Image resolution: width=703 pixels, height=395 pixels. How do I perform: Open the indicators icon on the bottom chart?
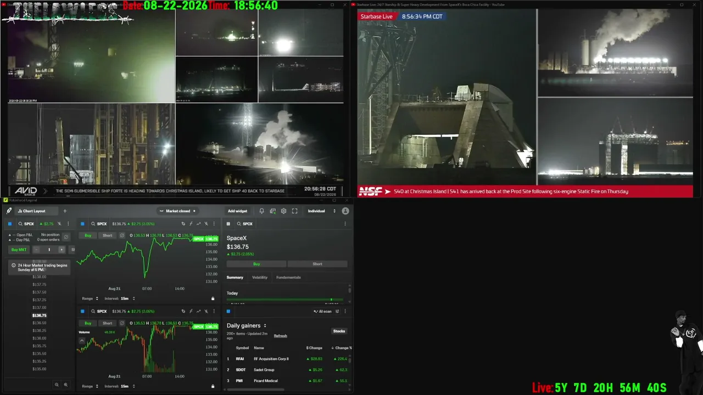191,311
